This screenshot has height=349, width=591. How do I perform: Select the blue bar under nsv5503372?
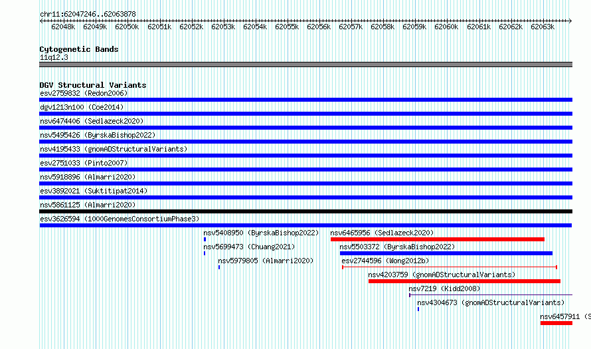pos(446,253)
